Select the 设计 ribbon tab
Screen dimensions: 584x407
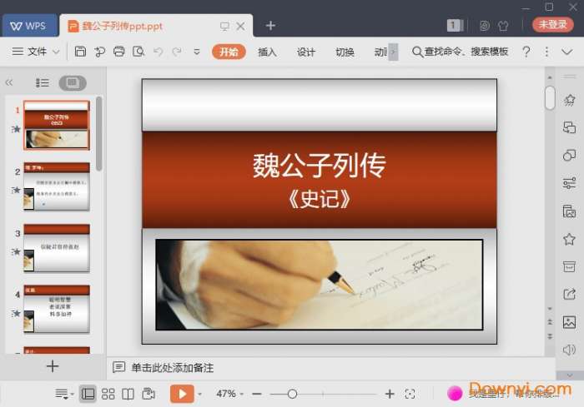click(x=306, y=52)
